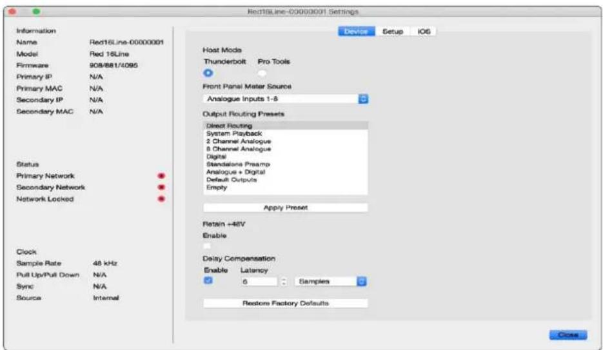Select 2 Channel Analogue preset
This screenshot has width=603, height=350.
pos(285,141)
